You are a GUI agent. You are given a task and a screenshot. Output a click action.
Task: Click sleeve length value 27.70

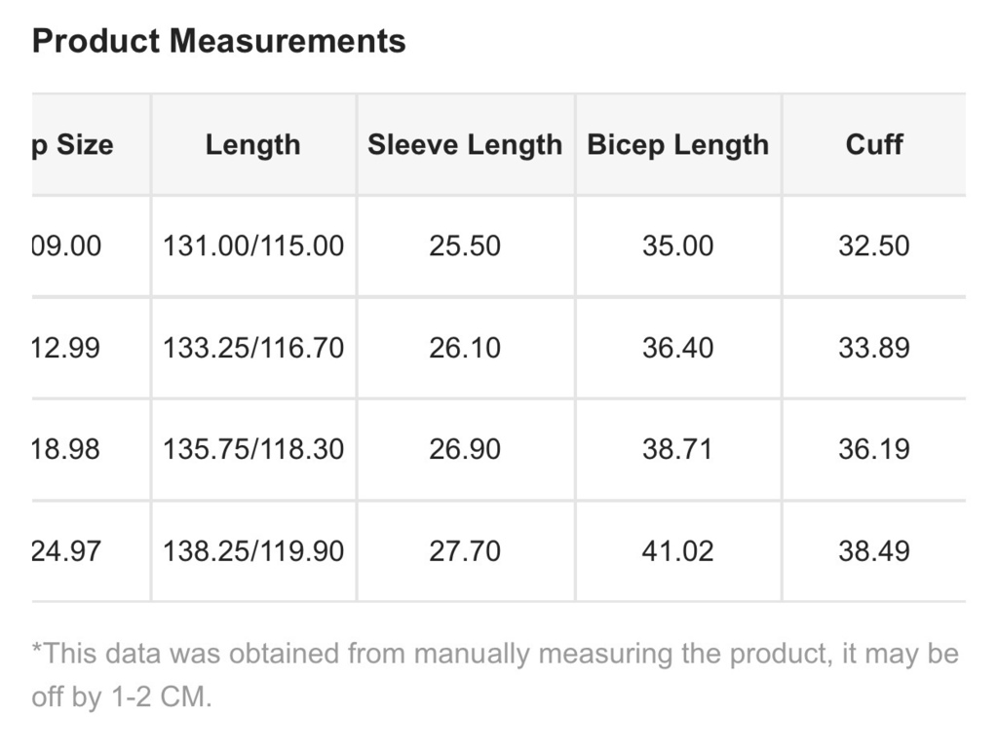point(465,551)
